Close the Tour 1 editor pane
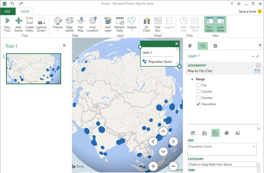This screenshot has width=264, height=173. tap(64, 46)
